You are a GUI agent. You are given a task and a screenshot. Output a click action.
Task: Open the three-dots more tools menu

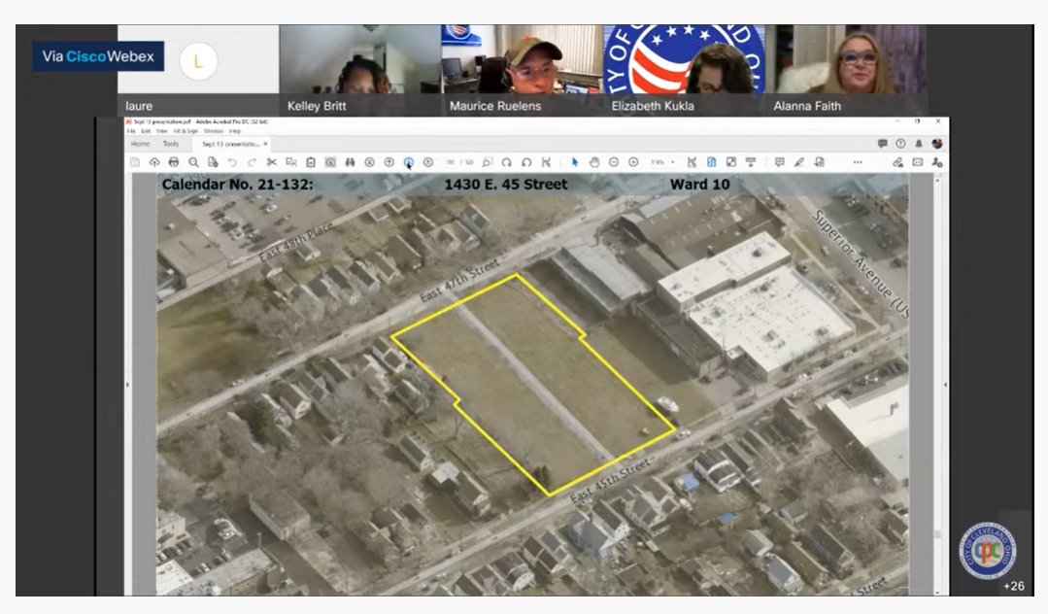pos(858,162)
